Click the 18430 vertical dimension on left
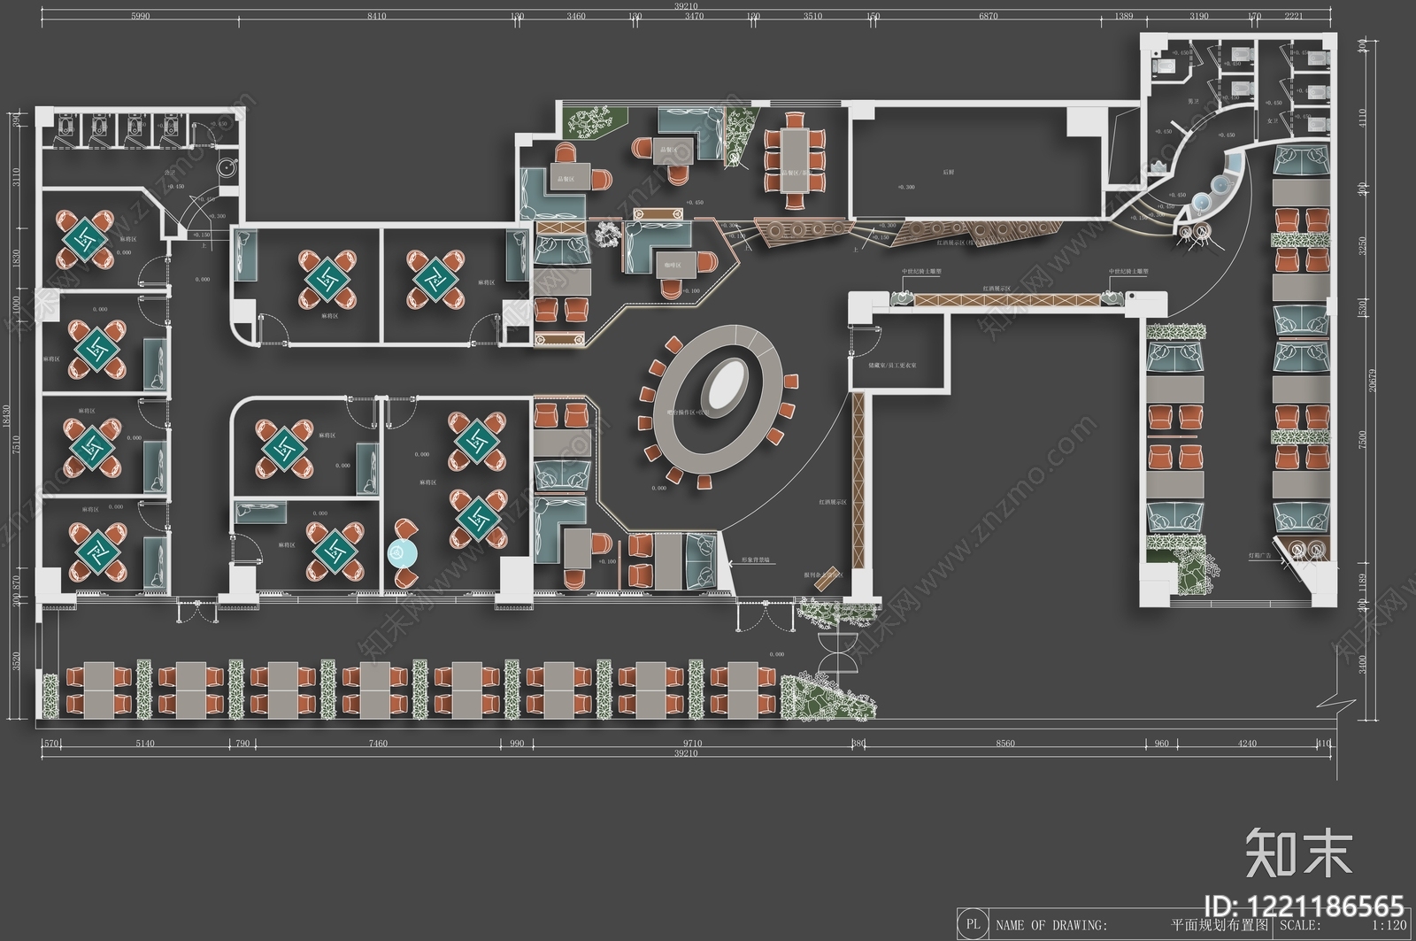Viewport: 1416px width, 941px height. click(x=7, y=418)
